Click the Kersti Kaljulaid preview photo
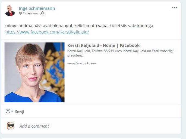The width and height of the screenshot is (186, 139). [x=34, y=72]
